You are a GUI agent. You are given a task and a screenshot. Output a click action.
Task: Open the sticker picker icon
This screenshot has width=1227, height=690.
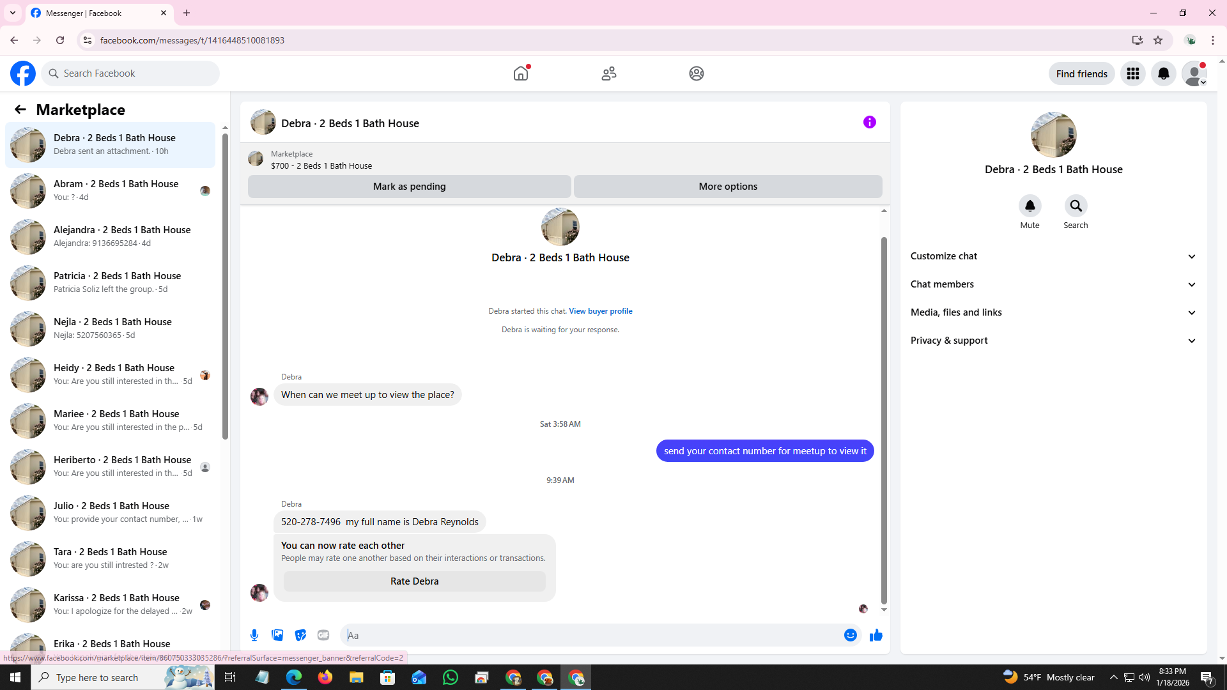click(x=300, y=635)
